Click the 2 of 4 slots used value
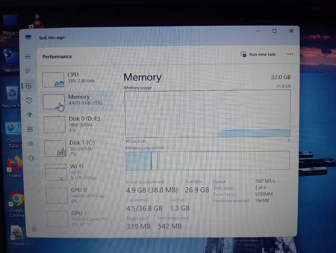 coord(260,188)
